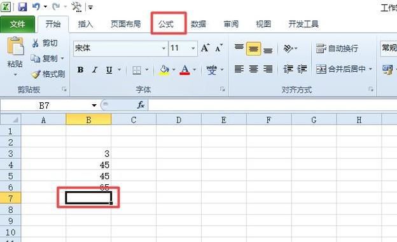Toggle Italic formatting
This screenshot has height=242, width=397.
(95, 69)
